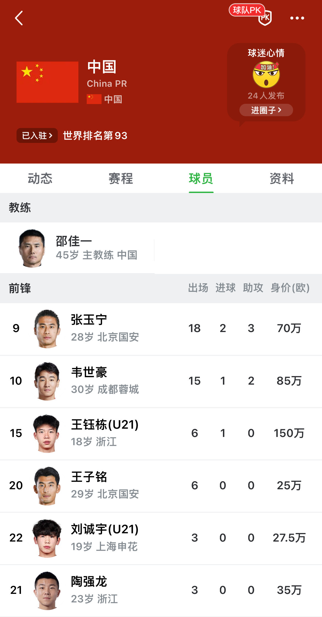Image resolution: width=322 pixels, height=617 pixels.
Task: Tap 陶强龙 player avatar
Action: [x=47, y=590]
